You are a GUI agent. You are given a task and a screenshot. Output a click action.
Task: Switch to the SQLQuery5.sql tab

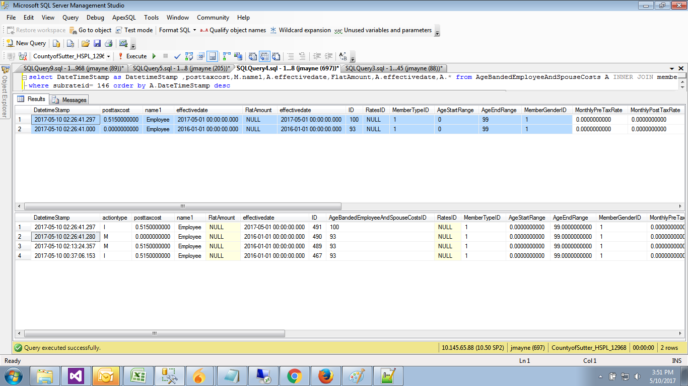pos(181,68)
